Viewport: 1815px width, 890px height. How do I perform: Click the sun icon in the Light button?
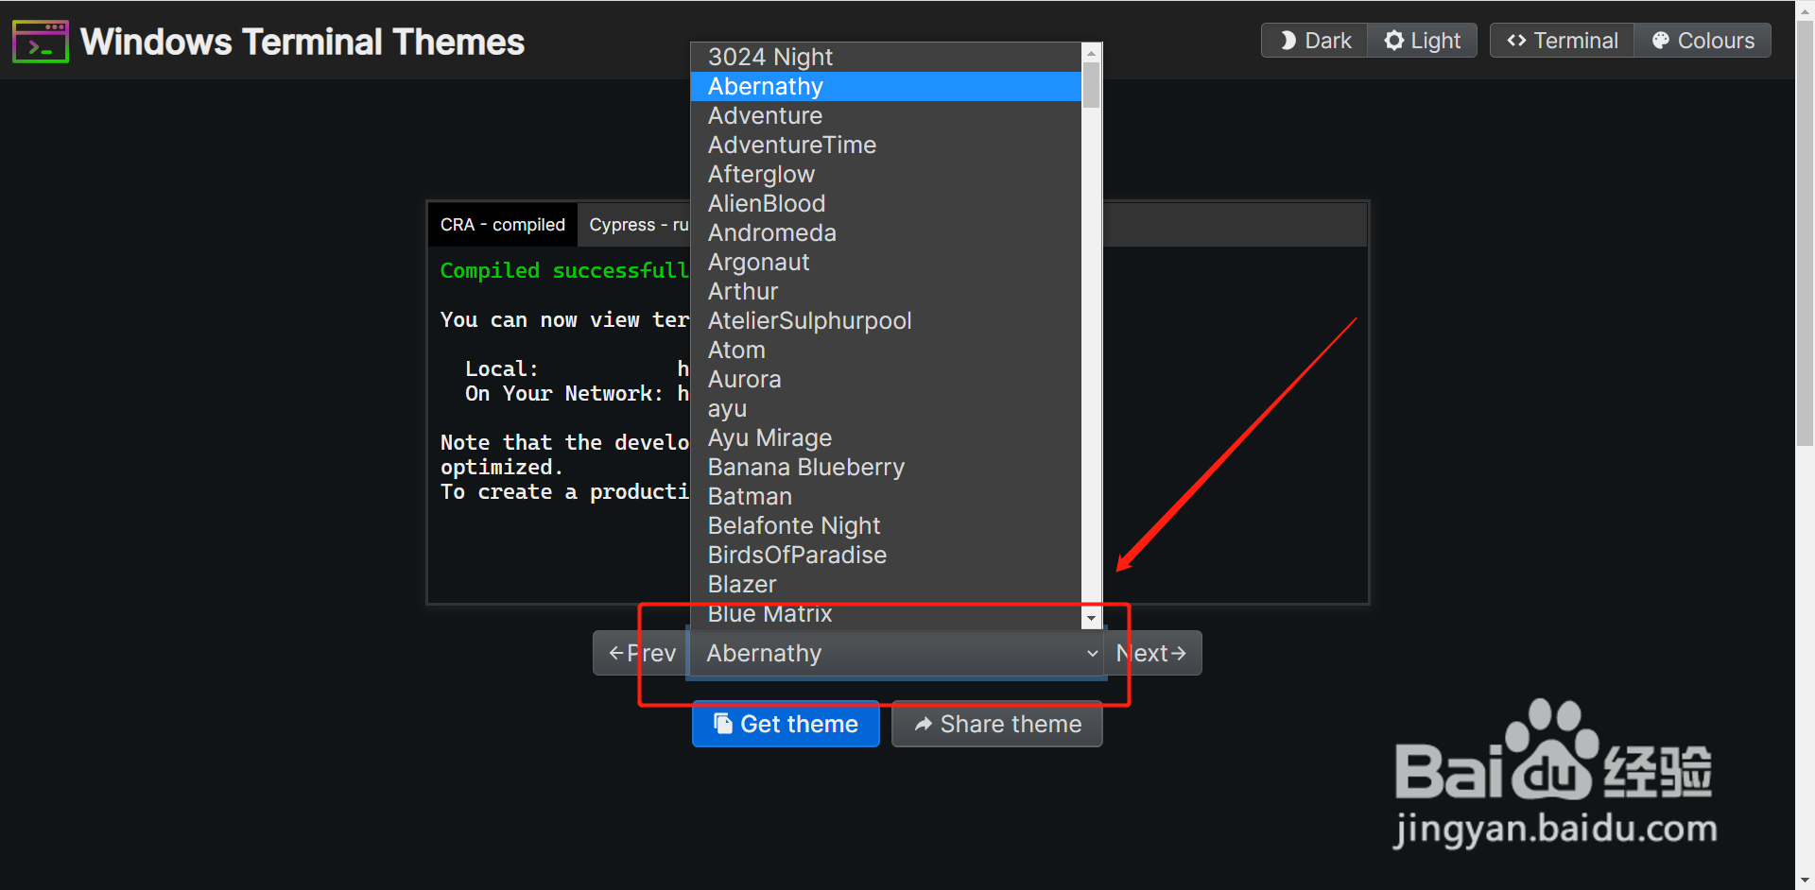(1393, 40)
